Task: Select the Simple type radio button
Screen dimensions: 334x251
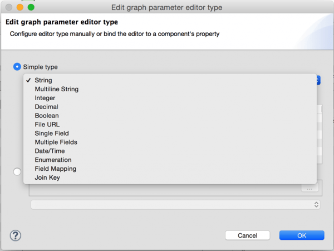Action: (17, 67)
